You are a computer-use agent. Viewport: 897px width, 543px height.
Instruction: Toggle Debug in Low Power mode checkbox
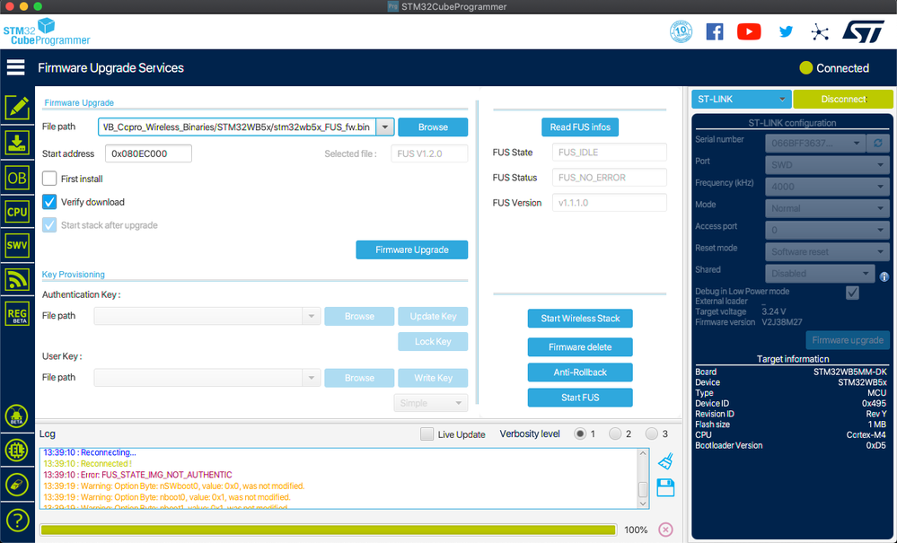click(x=852, y=293)
